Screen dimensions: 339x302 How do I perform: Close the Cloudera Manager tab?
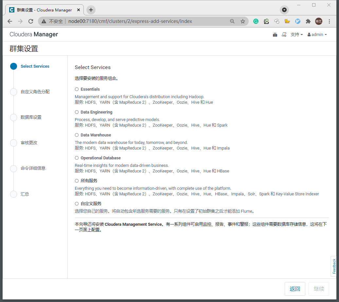tap(79, 10)
